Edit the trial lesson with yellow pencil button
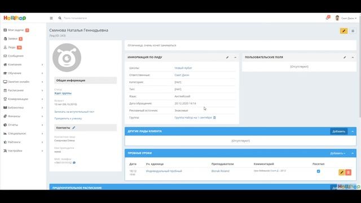Viewport: 361px width, 203px height. coord(342,173)
